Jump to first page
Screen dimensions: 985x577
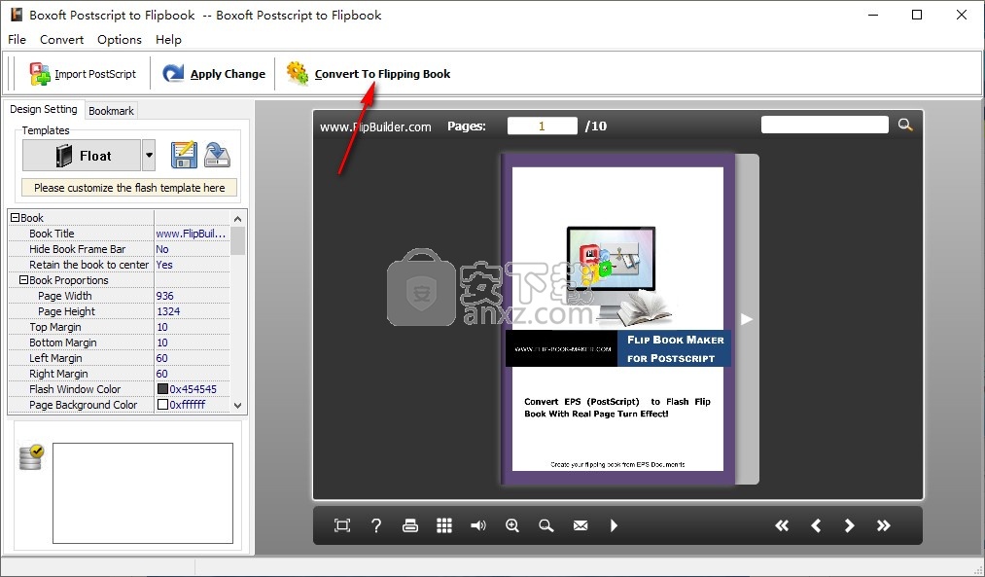[782, 525]
